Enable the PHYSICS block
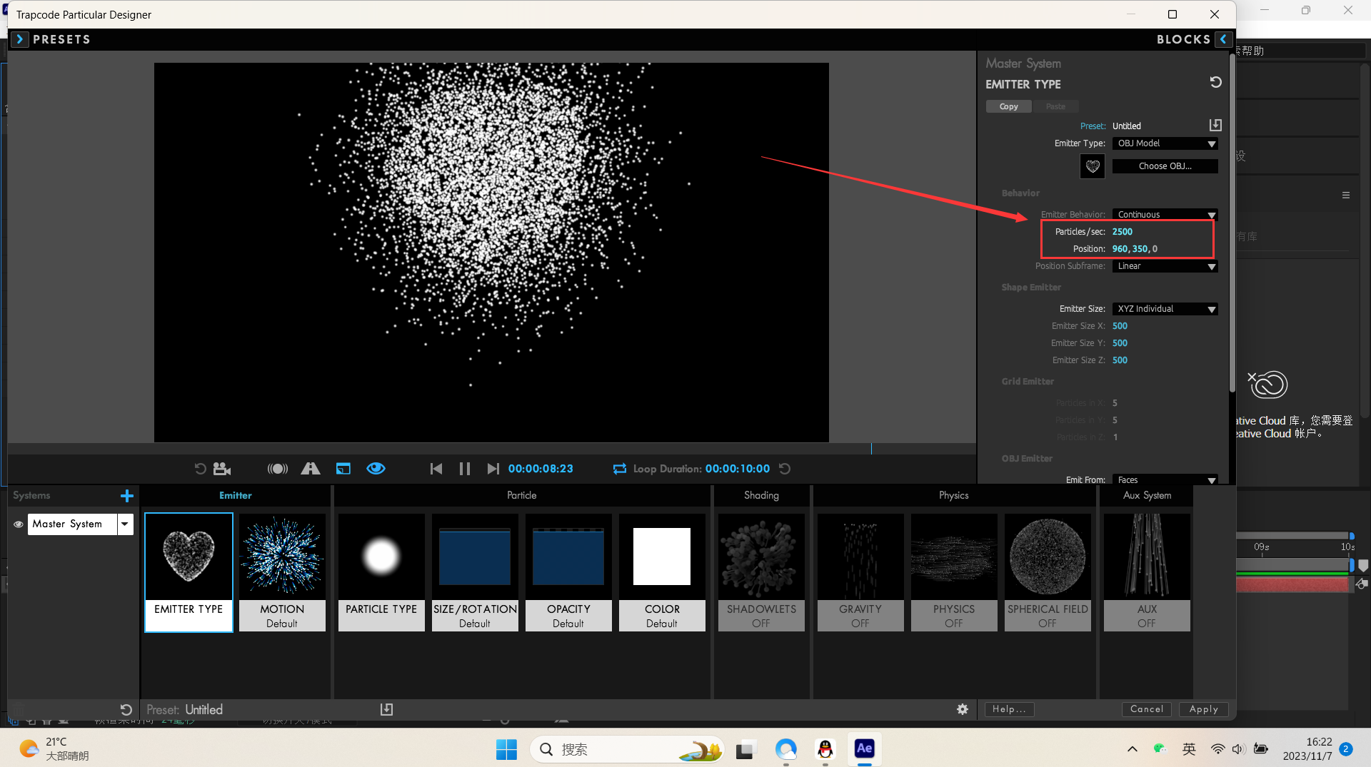This screenshot has width=1371, height=767. point(954,572)
